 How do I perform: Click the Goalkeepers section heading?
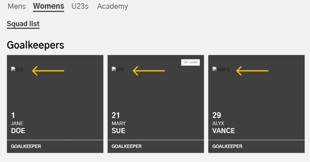[x=35, y=45]
